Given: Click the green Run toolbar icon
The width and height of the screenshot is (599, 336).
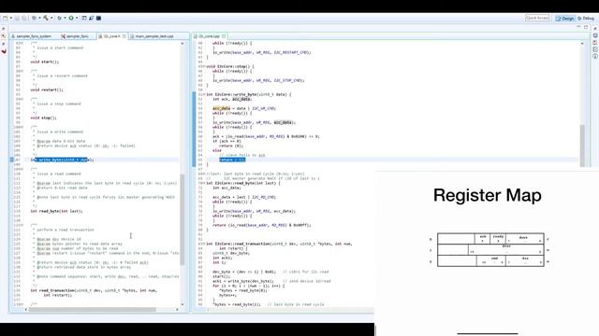Looking at the screenshot, I should [x=71, y=18].
